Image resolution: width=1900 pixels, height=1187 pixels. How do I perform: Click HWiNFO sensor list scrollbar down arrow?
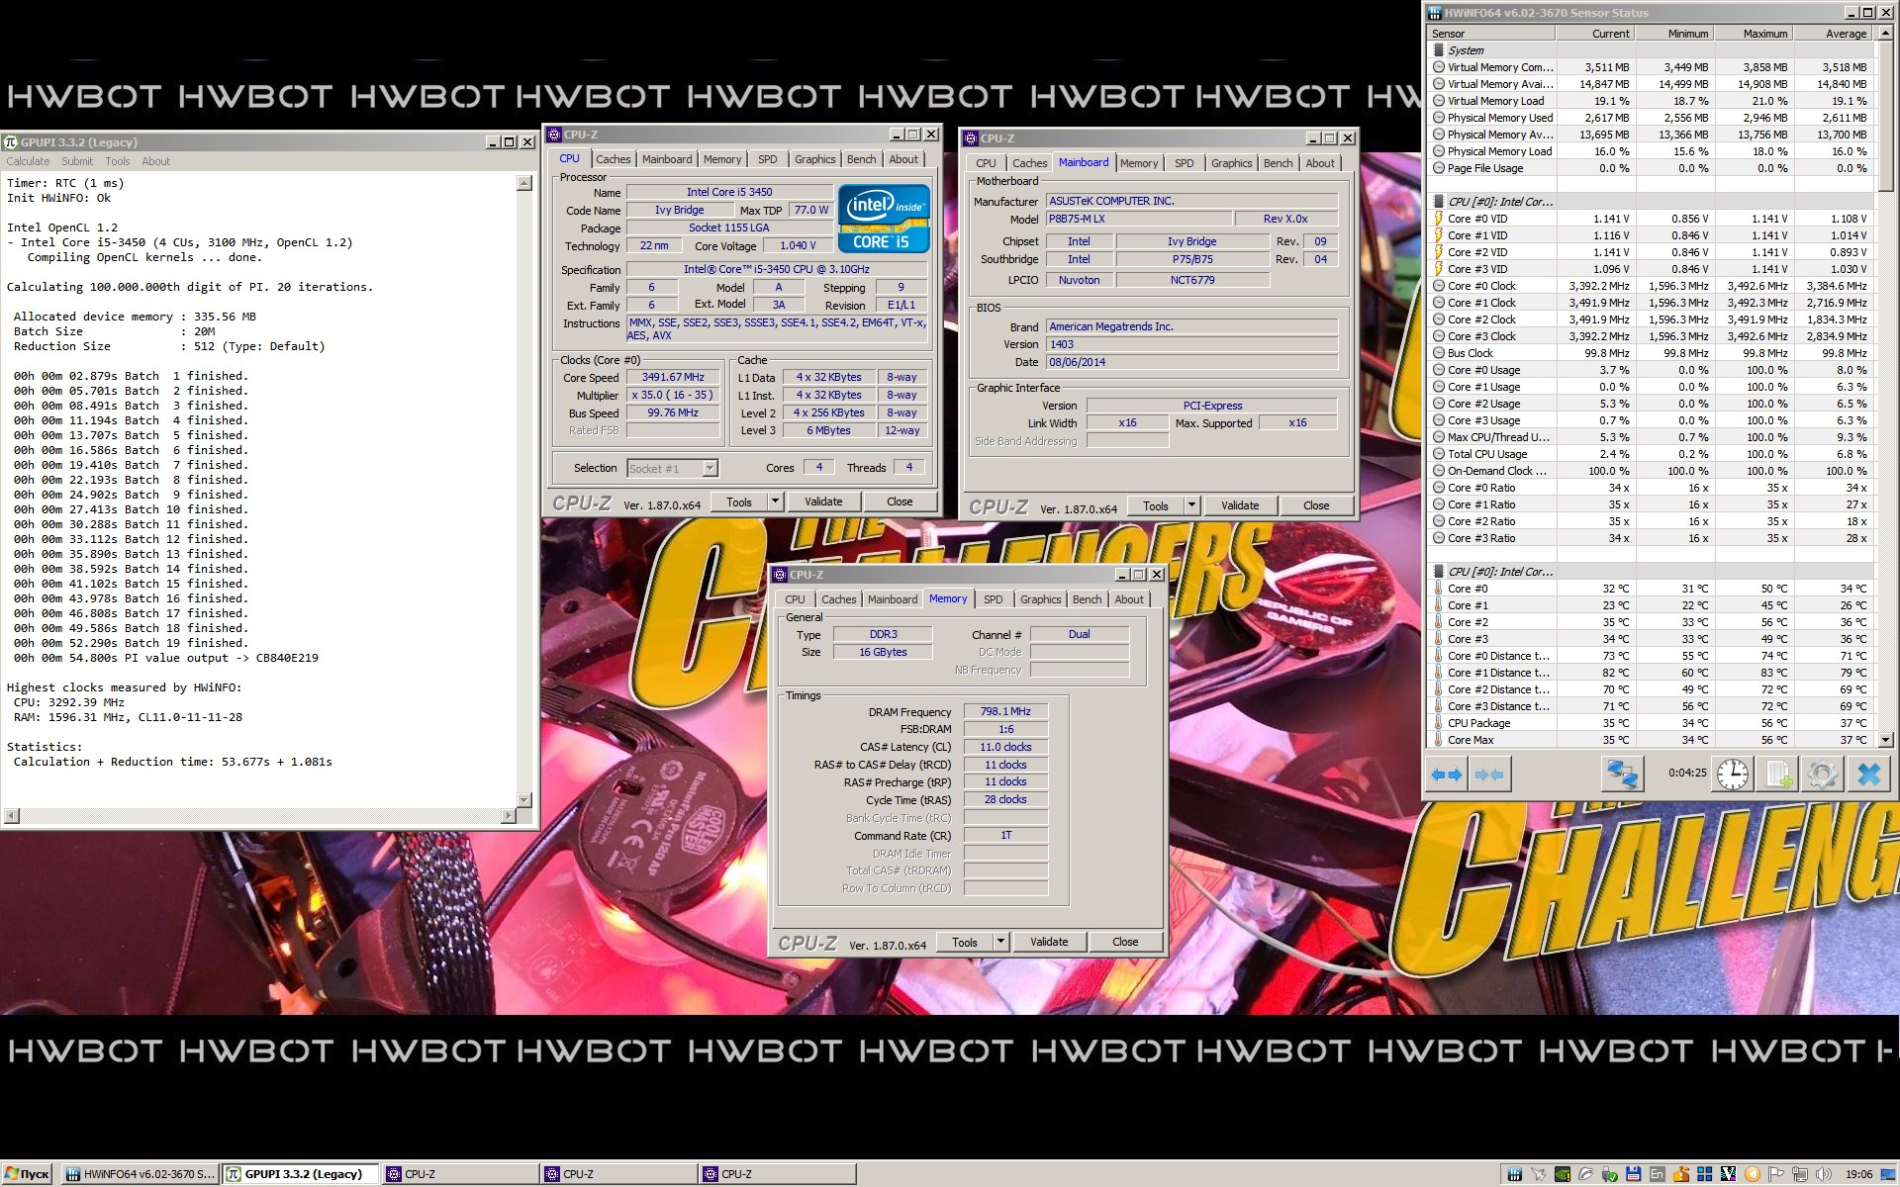[x=1885, y=739]
